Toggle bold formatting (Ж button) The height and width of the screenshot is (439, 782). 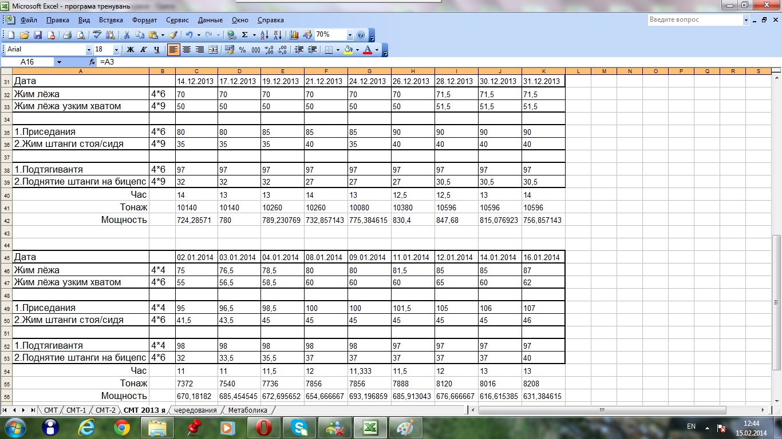(x=131, y=50)
